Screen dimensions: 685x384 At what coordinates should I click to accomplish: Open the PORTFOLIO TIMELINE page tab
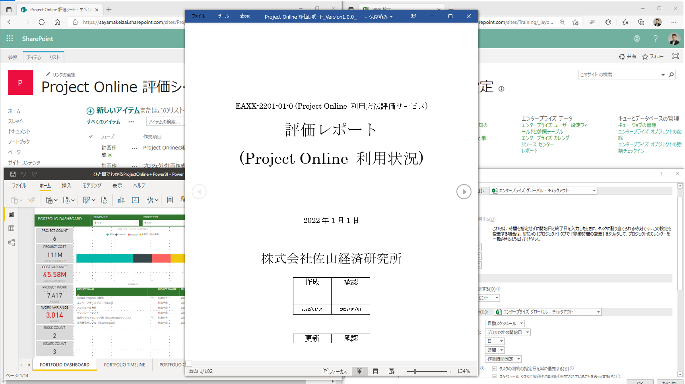click(x=124, y=365)
